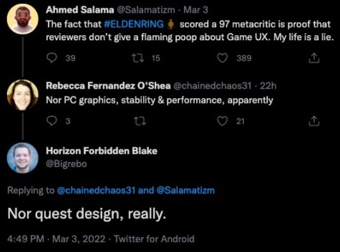Click the @Bigrebo handle

pyautogui.click(x=66, y=164)
